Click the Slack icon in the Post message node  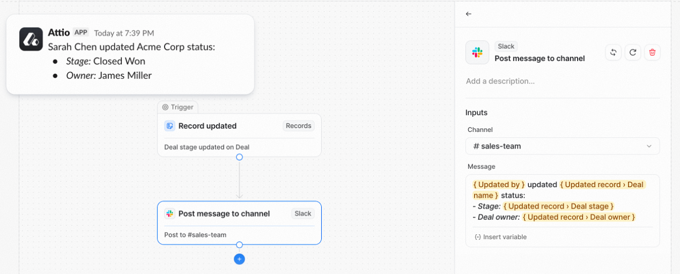pyautogui.click(x=170, y=213)
